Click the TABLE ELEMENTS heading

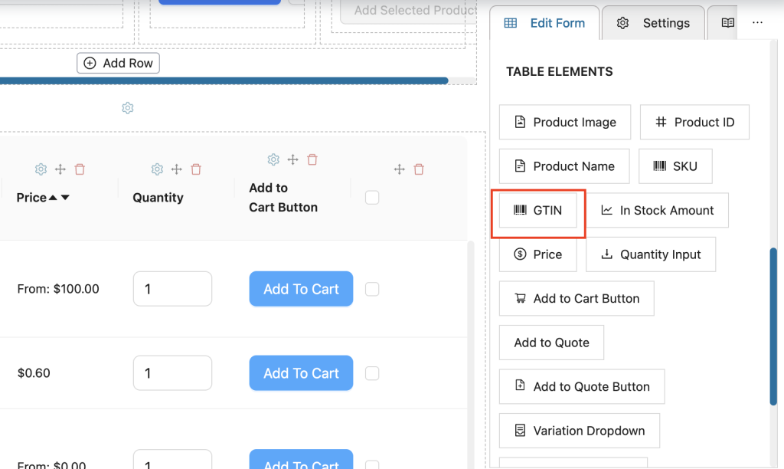click(559, 71)
